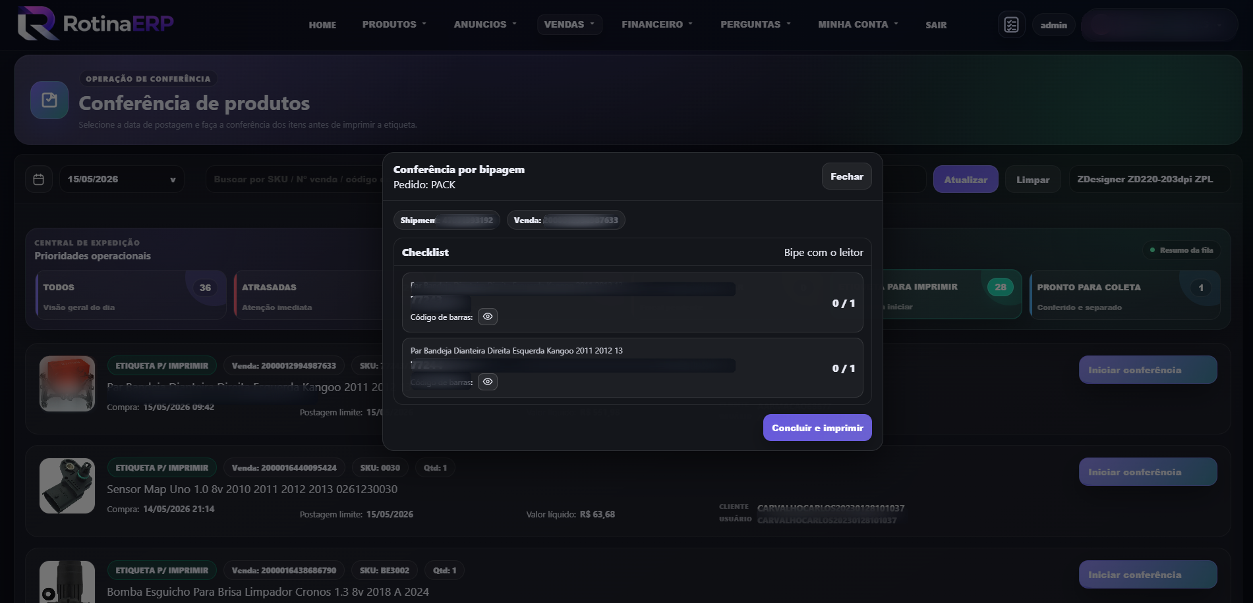Click the calendar icon beside the date
Image resolution: width=1253 pixels, height=603 pixels.
(x=39, y=179)
